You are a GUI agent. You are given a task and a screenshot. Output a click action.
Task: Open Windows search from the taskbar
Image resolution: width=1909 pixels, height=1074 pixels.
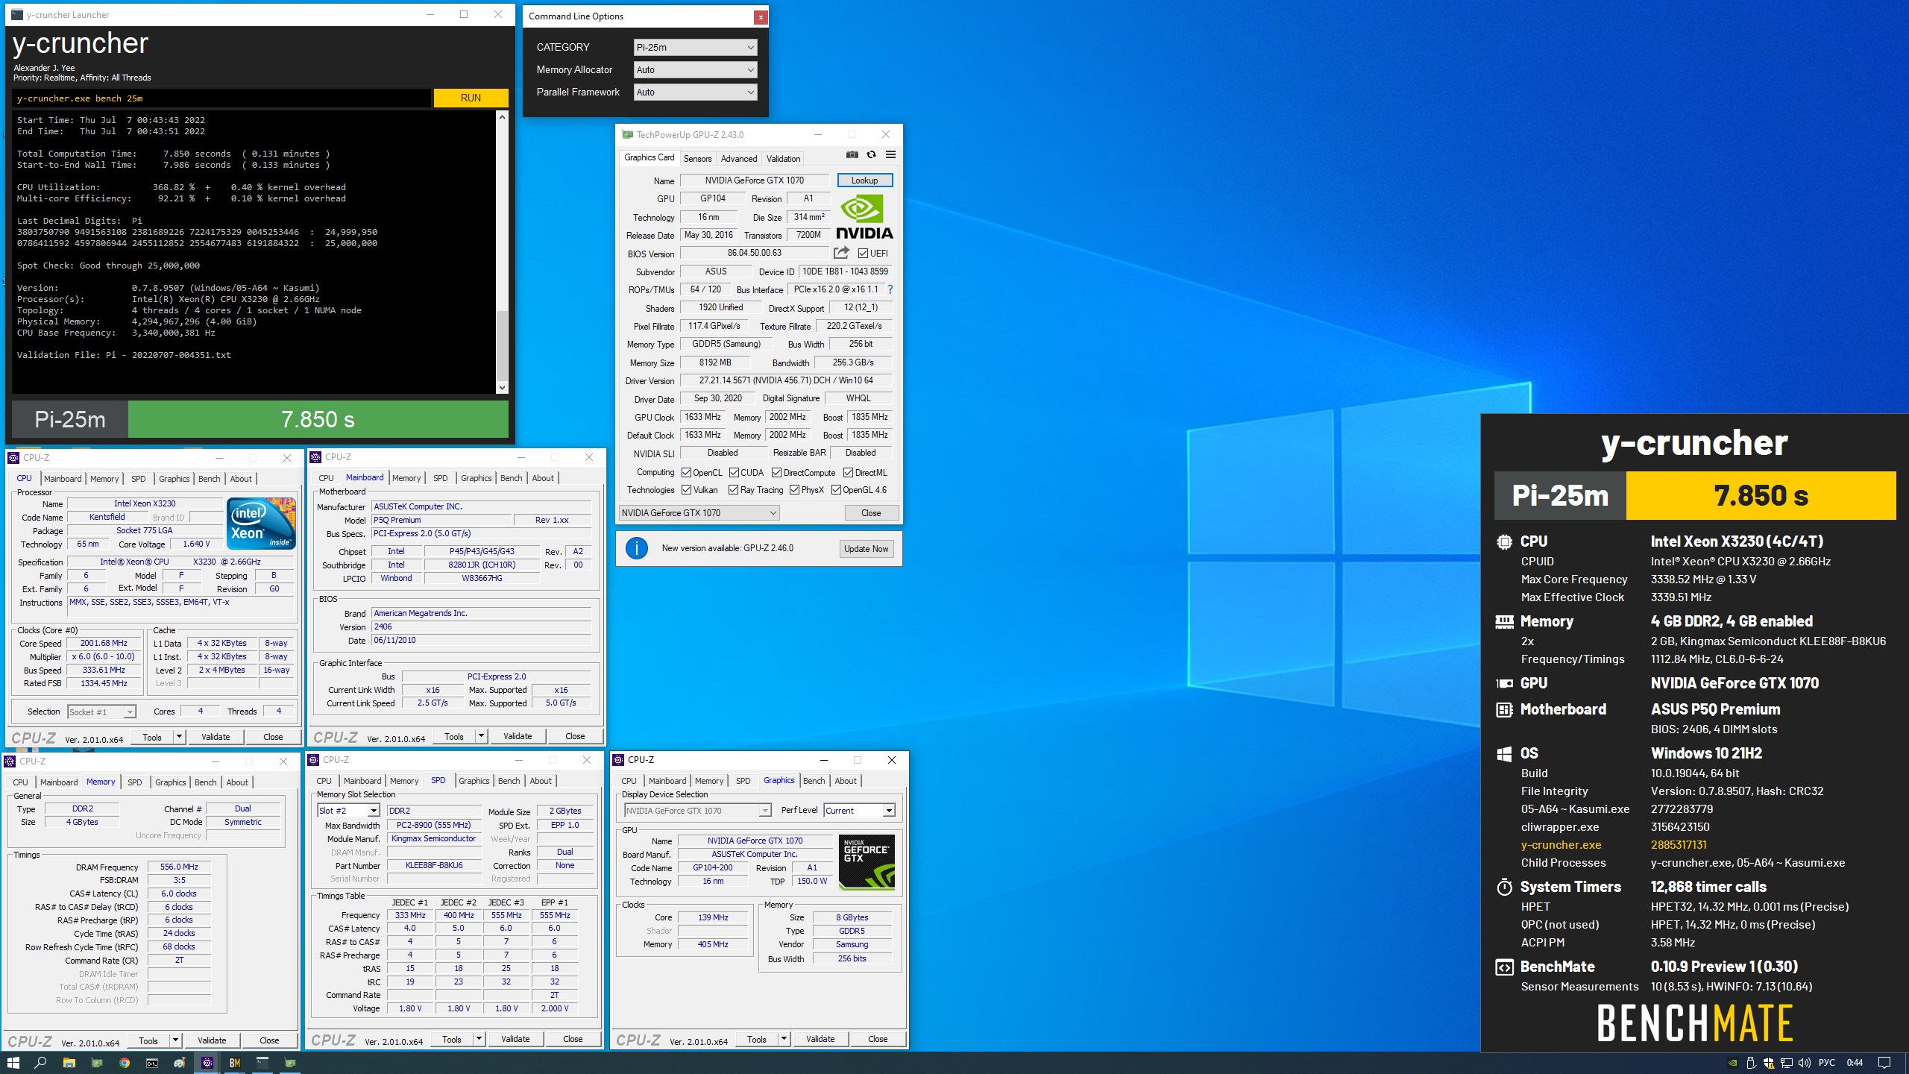[x=41, y=1063]
